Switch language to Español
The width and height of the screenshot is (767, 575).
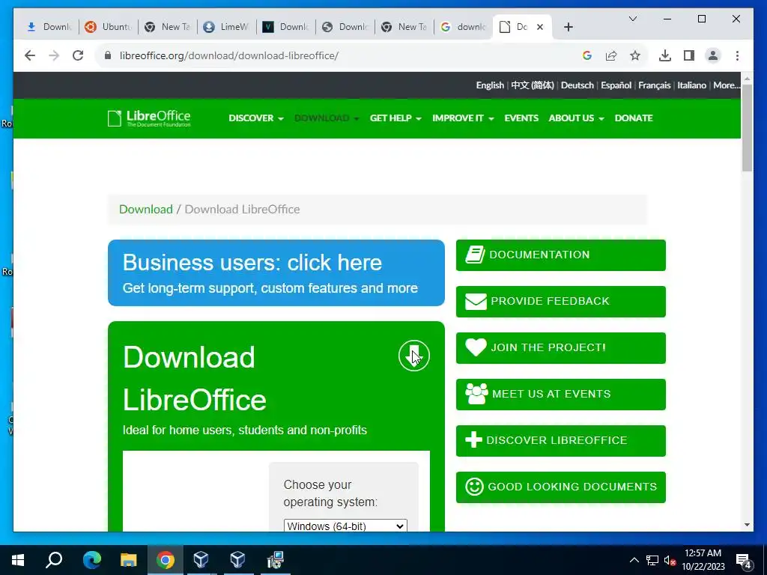click(x=616, y=85)
